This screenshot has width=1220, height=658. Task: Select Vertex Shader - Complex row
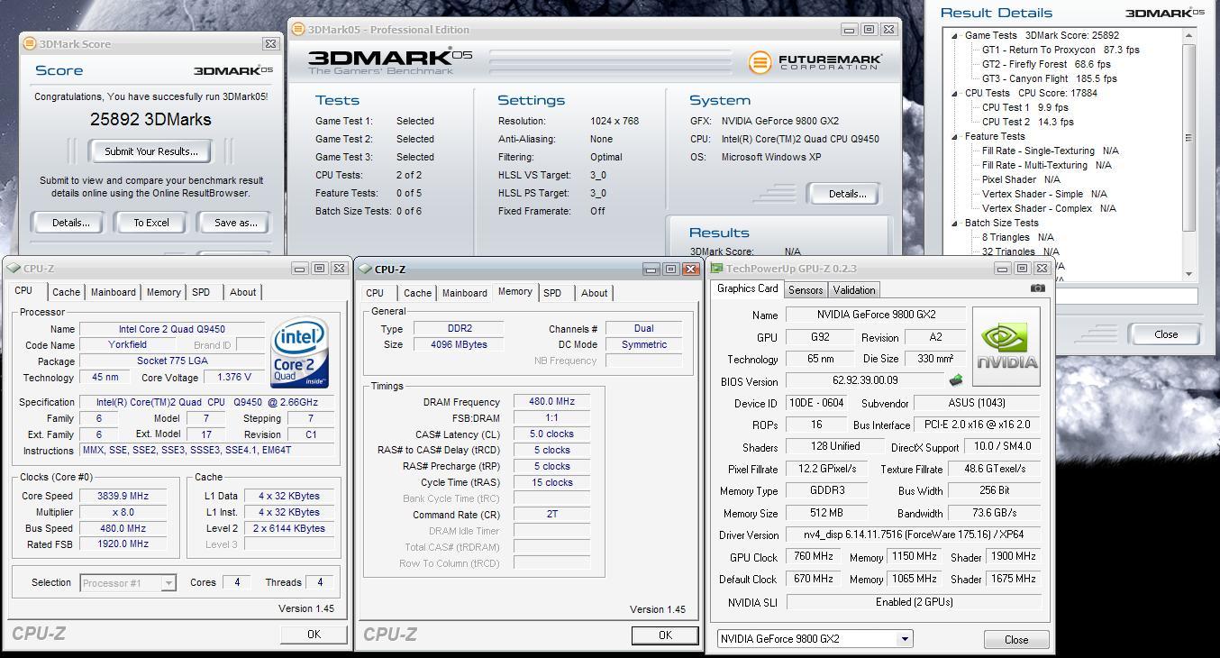(x=1049, y=208)
